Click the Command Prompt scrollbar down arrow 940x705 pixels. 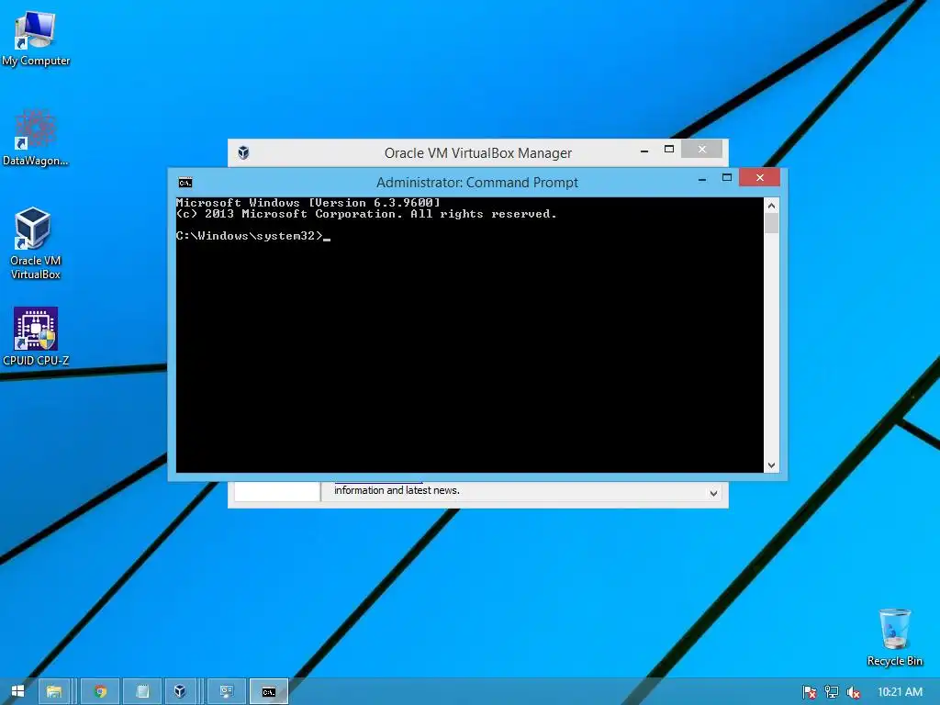(771, 465)
